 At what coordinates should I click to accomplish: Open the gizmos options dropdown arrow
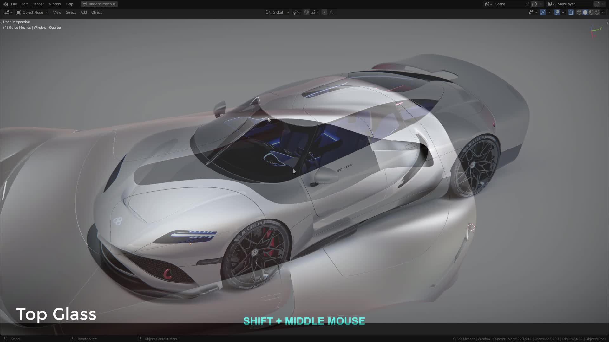point(549,12)
